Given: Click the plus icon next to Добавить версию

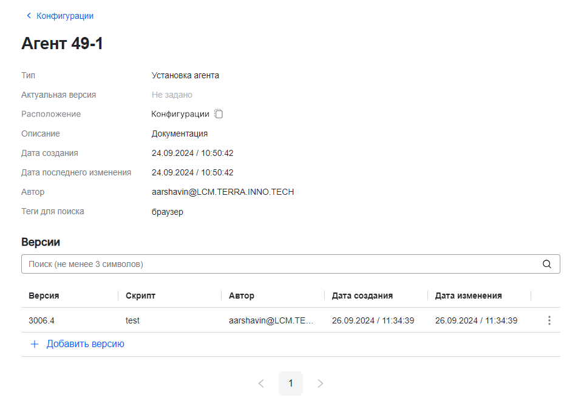Looking at the screenshot, I should pos(35,343).
